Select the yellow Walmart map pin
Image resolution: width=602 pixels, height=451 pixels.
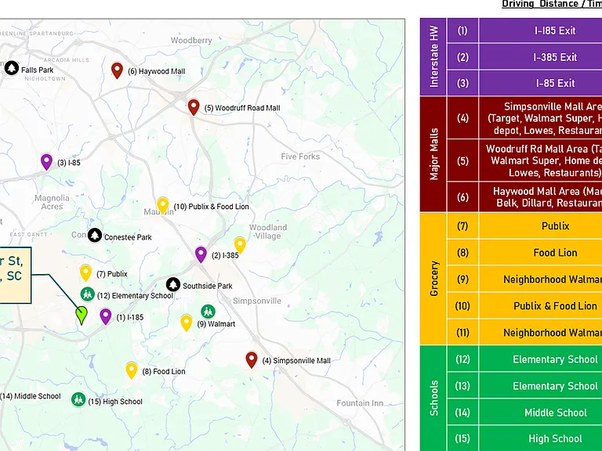click(x=187, y=323)
